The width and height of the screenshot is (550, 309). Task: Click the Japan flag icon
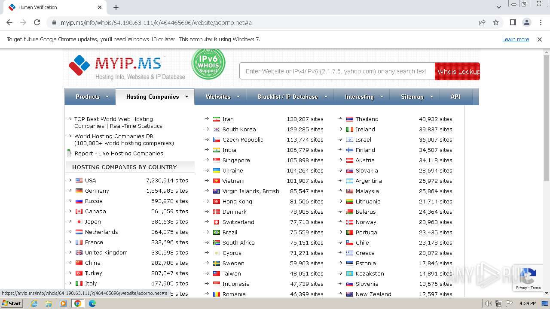point(79,222)
